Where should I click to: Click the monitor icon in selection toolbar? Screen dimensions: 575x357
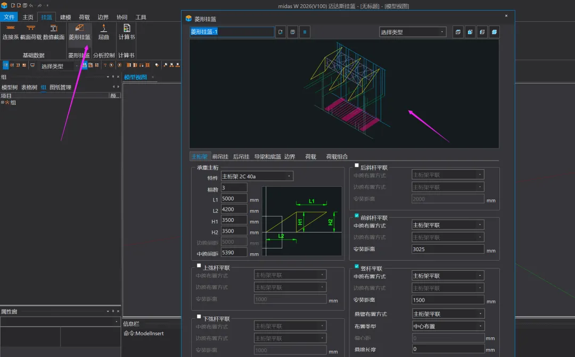coord(32,65)
